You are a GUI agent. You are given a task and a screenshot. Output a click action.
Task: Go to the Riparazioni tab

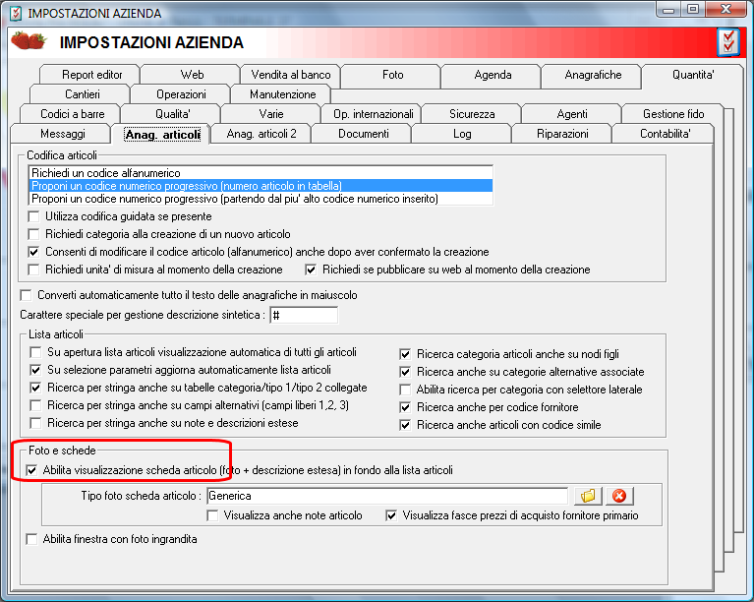(562, 134)
